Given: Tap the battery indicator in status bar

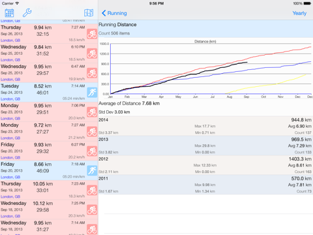Looking at the screenshot, I should (307, 3).
